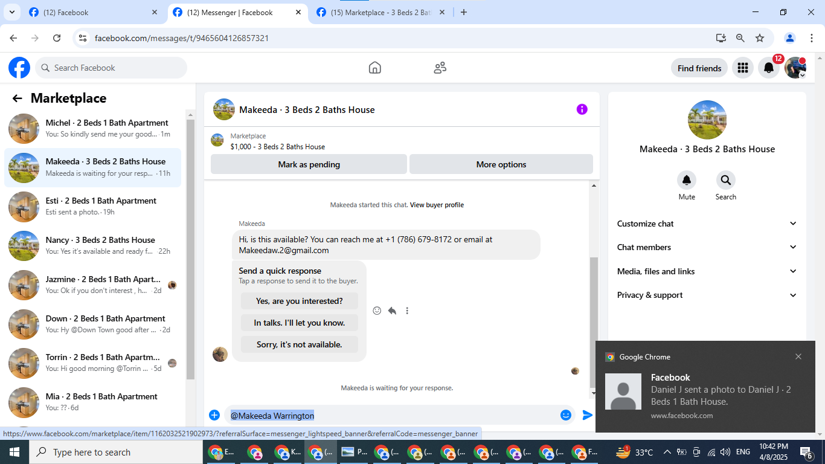825x464 pixels.
Task: Bookmark this page with star icon
Action: click(x=760, y=38)
